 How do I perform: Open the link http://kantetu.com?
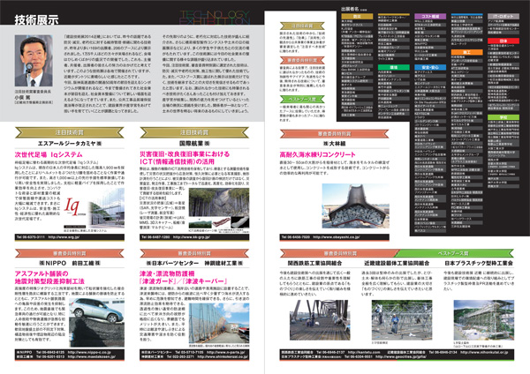[x=364, y=352]
